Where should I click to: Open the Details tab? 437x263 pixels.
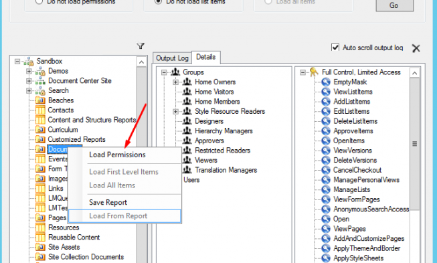206,57
